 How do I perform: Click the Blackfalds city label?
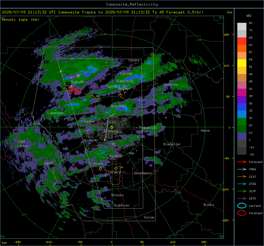pyautogui.click(x=125, y=81)
